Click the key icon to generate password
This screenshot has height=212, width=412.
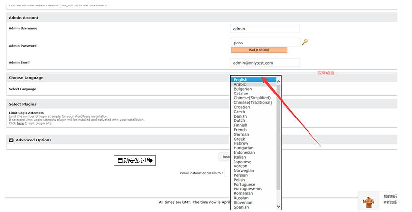coord(305,42)
